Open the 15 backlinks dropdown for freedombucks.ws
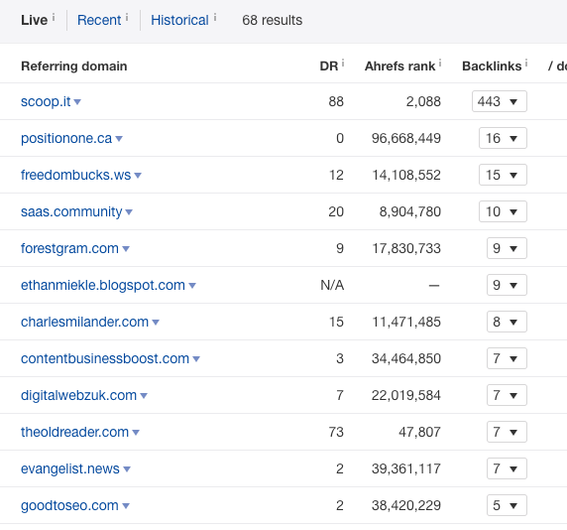This screenshot has height=530, width=567. tap(503, 175)
